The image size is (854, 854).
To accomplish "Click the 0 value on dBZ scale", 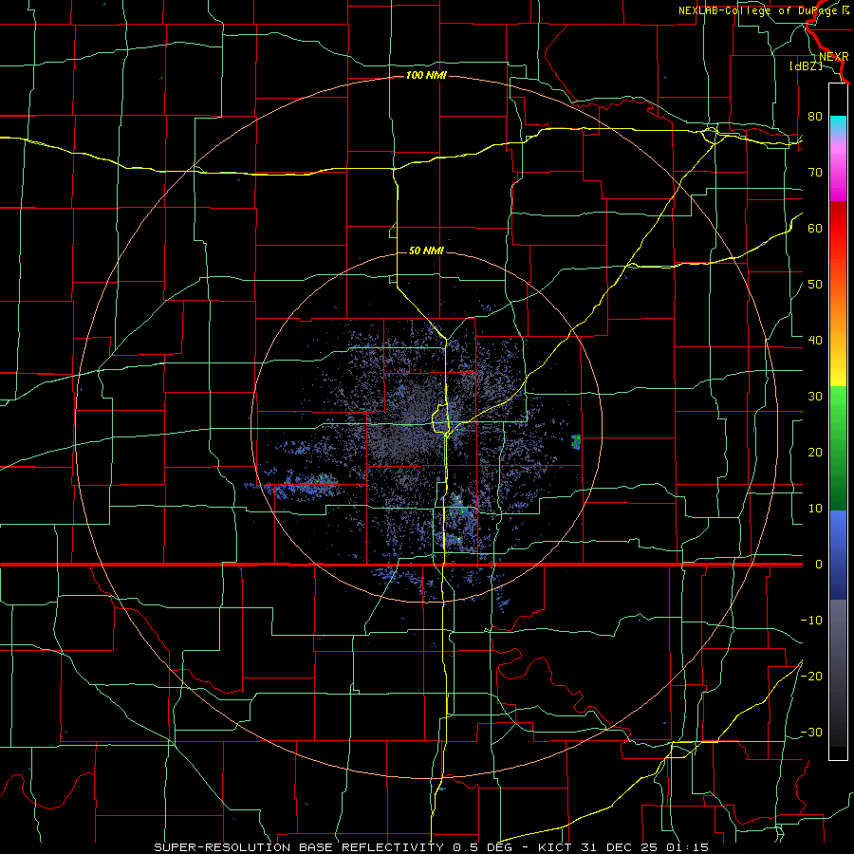I will coord(818,565).
